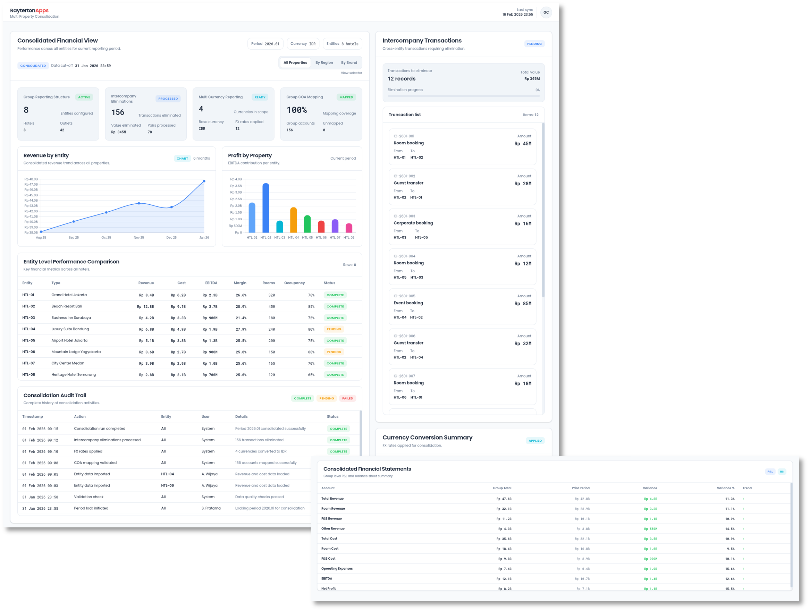Open the Period 2026.01 selector
The height and width of the screenshot is (611, 809).
tap(265, 43)
